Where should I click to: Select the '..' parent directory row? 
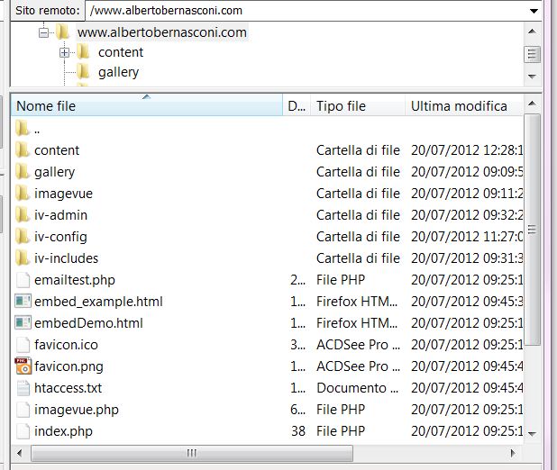pos(267,129)
